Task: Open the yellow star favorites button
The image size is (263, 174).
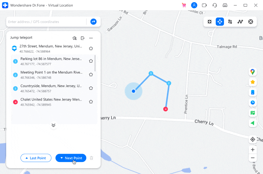Action: click(253, 82)
